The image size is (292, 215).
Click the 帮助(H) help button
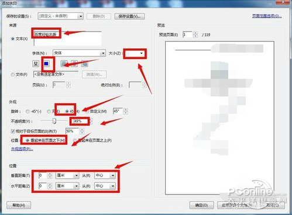tap(19, 205)
